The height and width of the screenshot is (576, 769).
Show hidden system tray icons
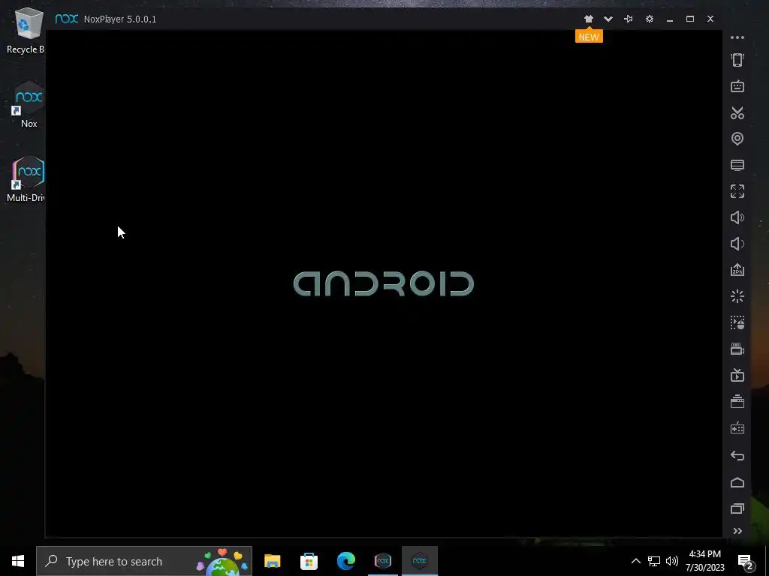[635, 561]
